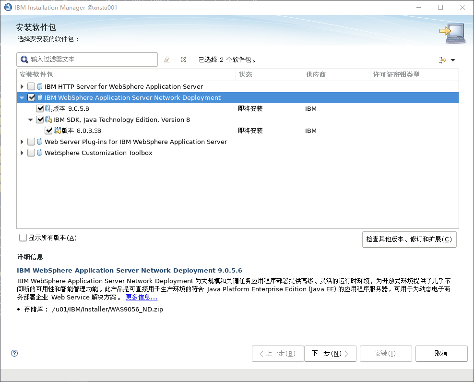Click the install computer graphic in the header
474x382 pixels.
(452, 33)
